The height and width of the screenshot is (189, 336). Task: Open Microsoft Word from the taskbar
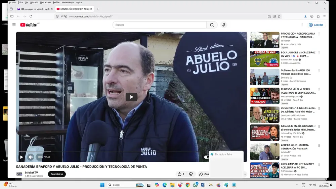click(203, 185)
